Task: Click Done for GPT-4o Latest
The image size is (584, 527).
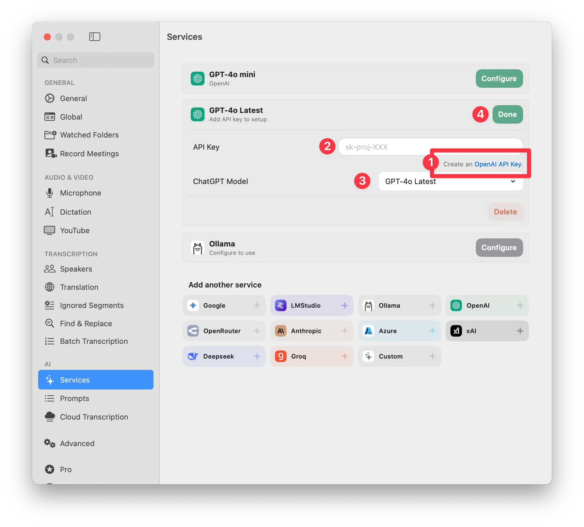Action: 507,114
